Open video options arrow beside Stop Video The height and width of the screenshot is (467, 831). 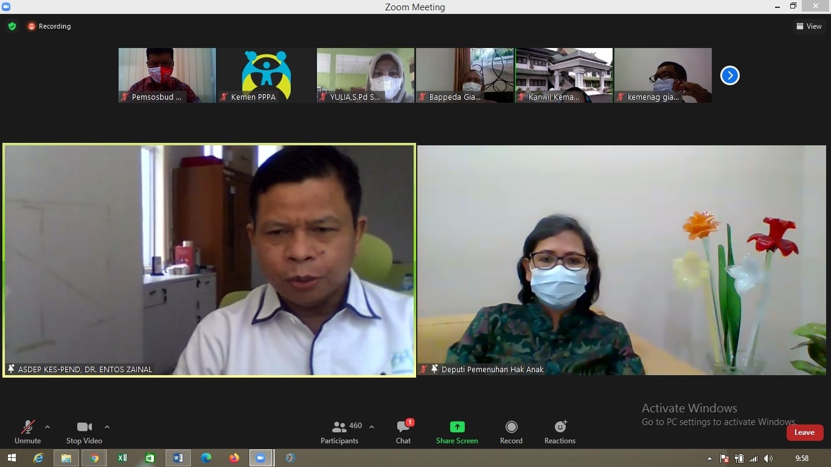click(107, 427)
